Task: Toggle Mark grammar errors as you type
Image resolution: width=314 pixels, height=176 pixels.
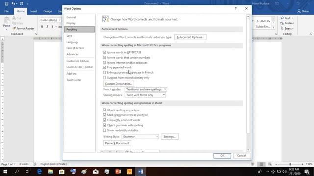Action: click(x=105, y=115)
